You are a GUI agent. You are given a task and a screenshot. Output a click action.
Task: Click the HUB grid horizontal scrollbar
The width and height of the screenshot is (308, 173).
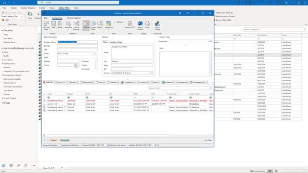coord(107,136)
